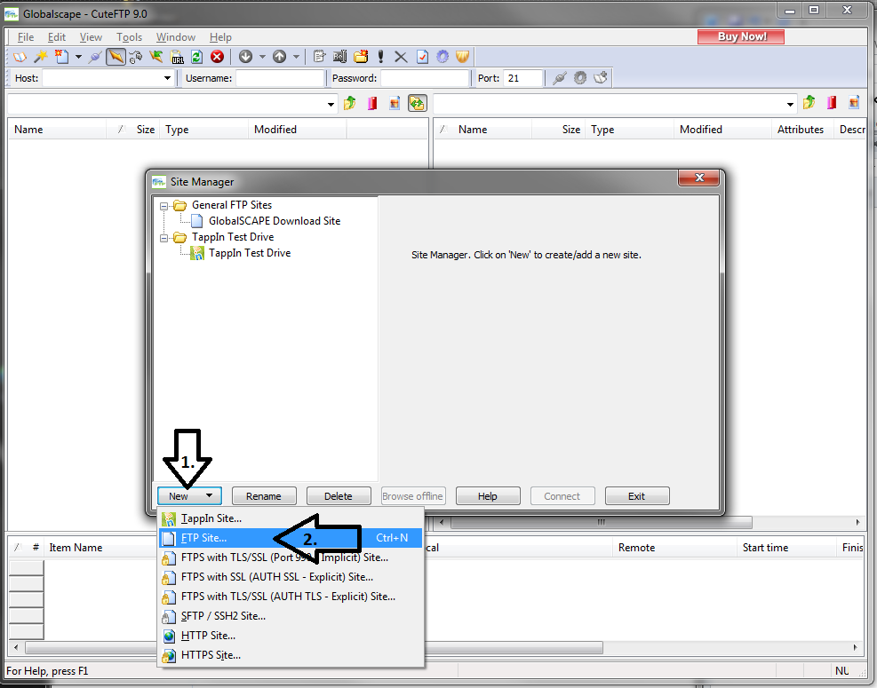The width and height of the screenshot is (877, 688).
Task: Open the File menu
Action: coord(26,37)
